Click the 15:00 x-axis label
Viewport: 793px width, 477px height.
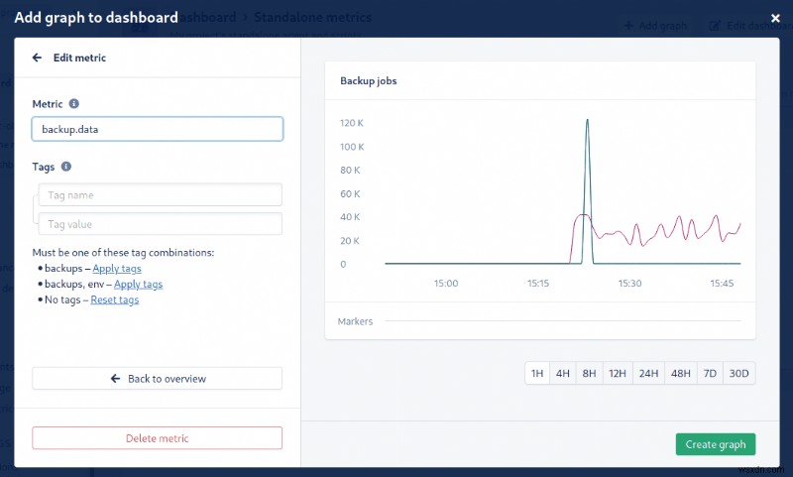pos(446,284)
